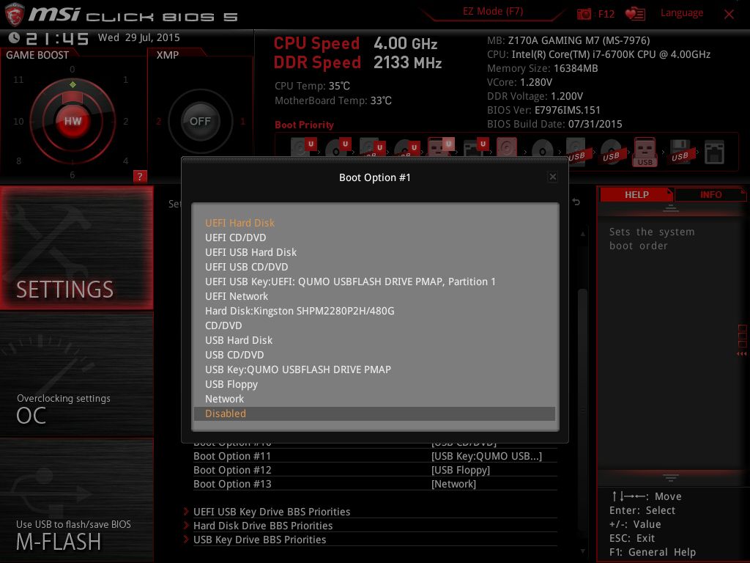Select UEFI USB Hard Disk option
Viewport: 750px width, 563px height.
click(374, 252)
